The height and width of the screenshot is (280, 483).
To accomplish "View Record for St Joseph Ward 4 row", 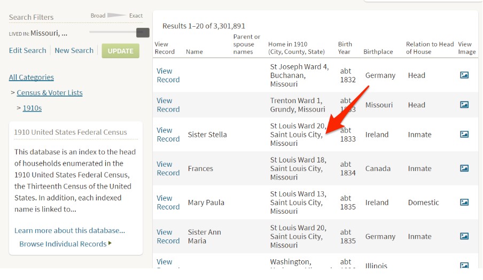I will click(x=168, y=75).
